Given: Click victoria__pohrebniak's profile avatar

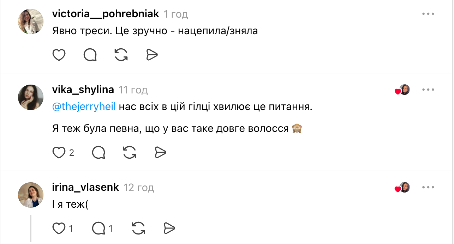Looking at the screenshot, I should pos(31,22).
